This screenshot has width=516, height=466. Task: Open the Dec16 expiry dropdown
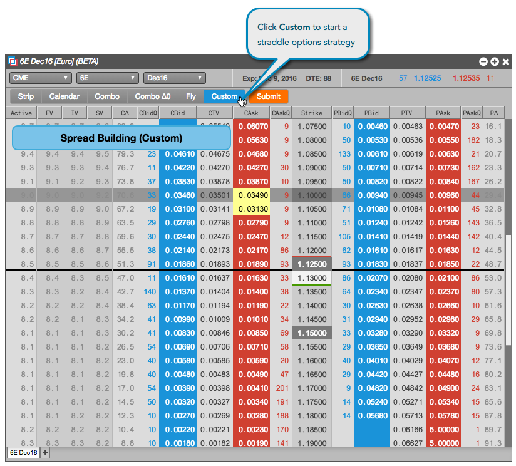click(x=175, y=78)
